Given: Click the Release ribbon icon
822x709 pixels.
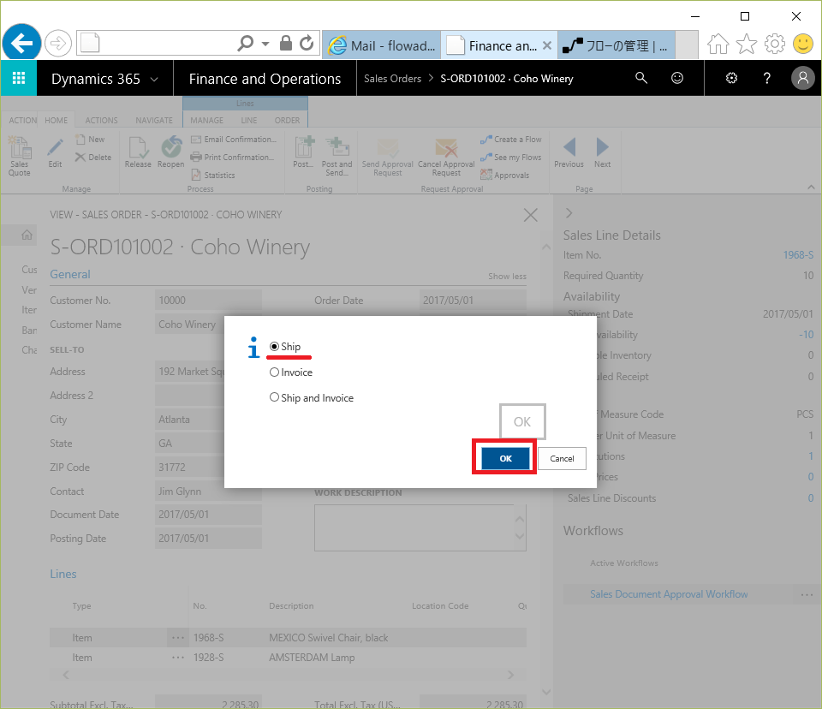Looking at the screenshot, I should tap(138, 152).
